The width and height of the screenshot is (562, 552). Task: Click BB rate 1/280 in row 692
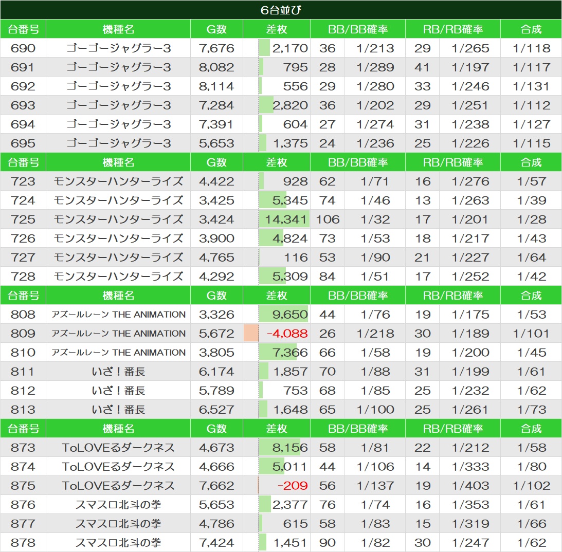[375, 86]
